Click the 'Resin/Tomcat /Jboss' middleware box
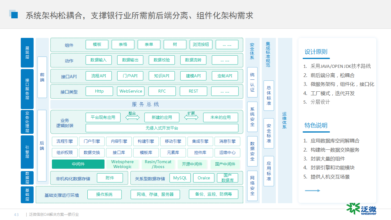This screenshot has height=220, width=391. pyautogui.click(x=158, y=164)
